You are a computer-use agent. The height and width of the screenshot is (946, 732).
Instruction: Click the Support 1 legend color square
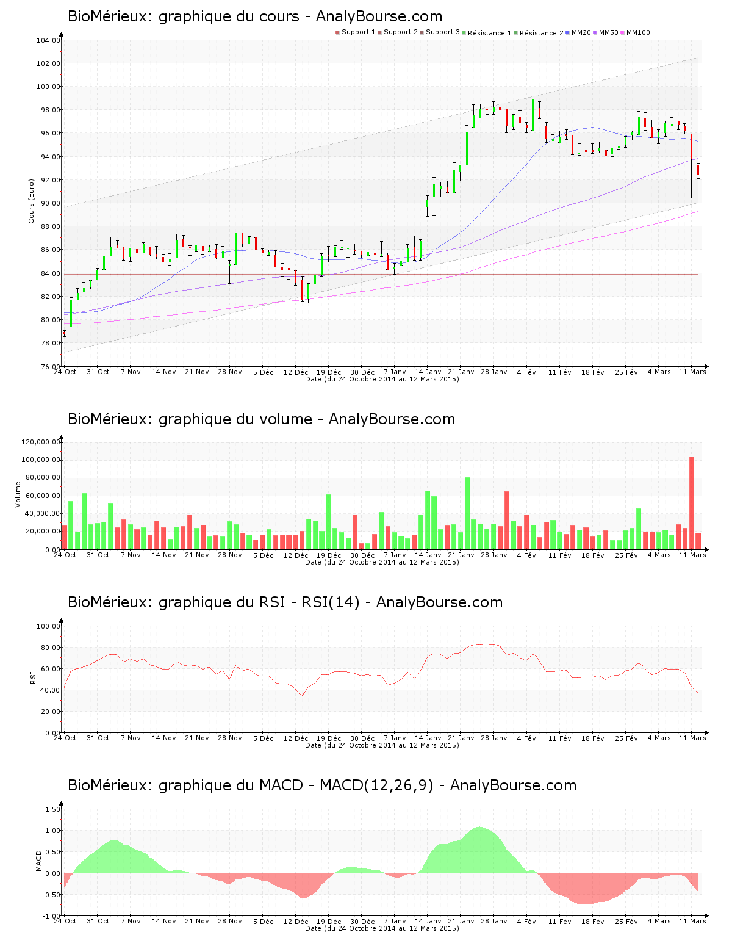coord(337,32)
